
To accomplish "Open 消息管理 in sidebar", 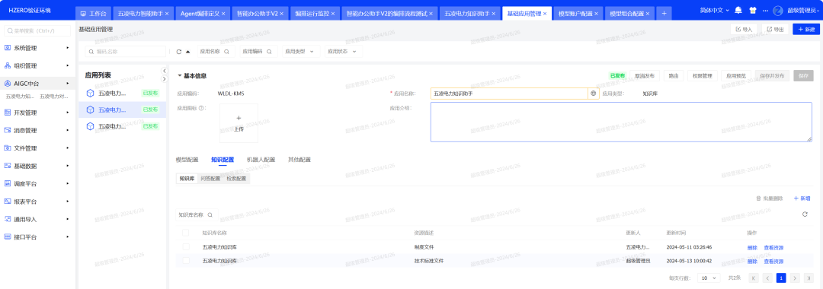I will tap(38, 130).
